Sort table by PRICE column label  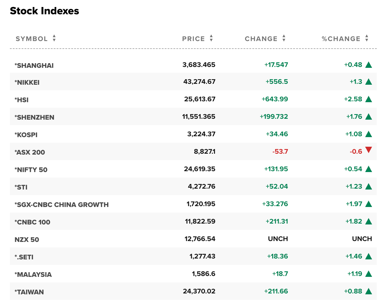click(x=193, y=39)
